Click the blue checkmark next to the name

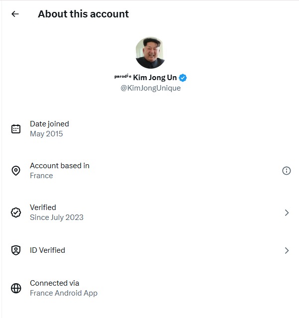(x=183, y=78)
